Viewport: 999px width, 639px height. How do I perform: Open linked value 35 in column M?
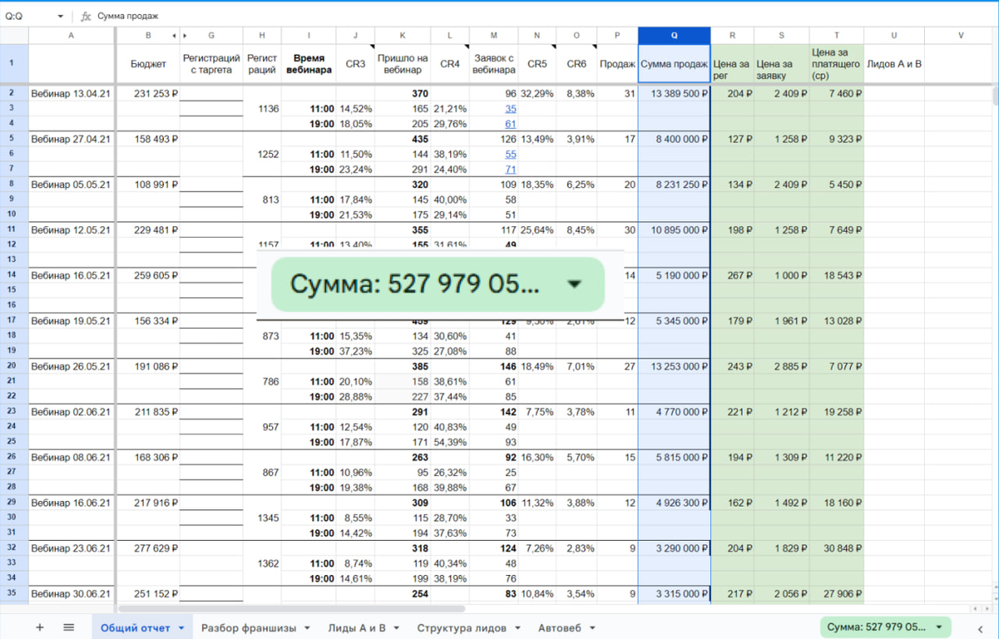(x=510, y=108)
